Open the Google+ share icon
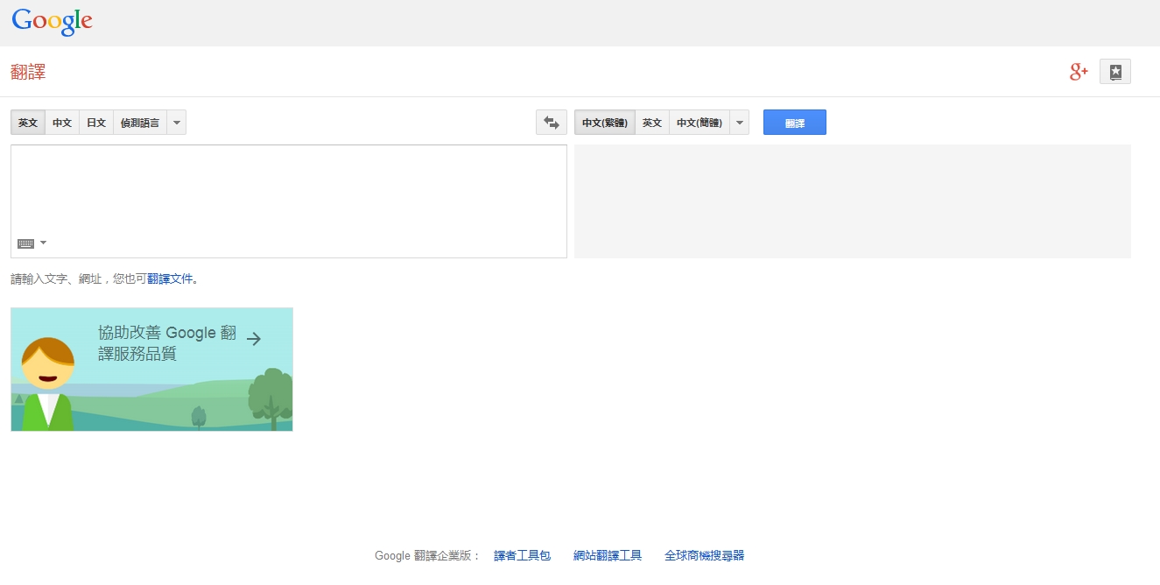1160x585 pixels. pyautogui.click(x=1079, y=72)
